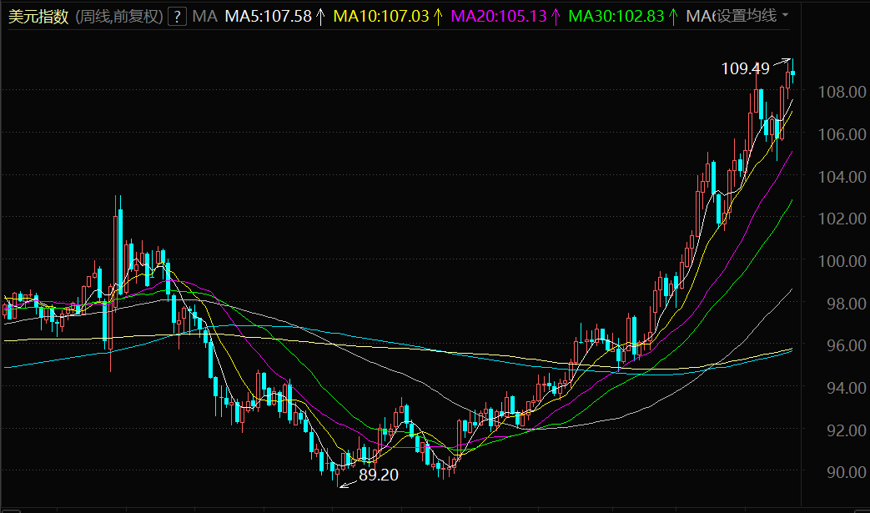Viewport: 870px width, 513px height.
Task: Click the 98.00 price axis label
Action: pos(846,304)
